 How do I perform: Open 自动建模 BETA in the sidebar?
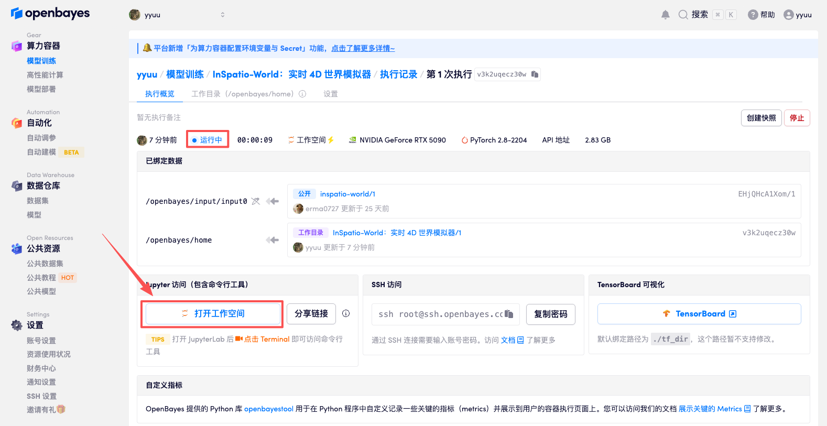pyautogui.click(x=55, y=152)
